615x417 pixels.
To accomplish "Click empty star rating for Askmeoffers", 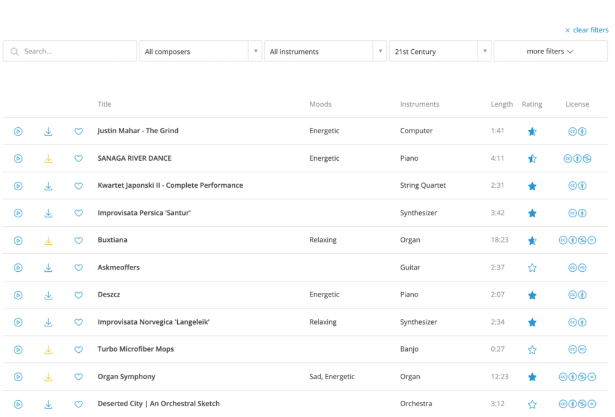I will (532, 268).
